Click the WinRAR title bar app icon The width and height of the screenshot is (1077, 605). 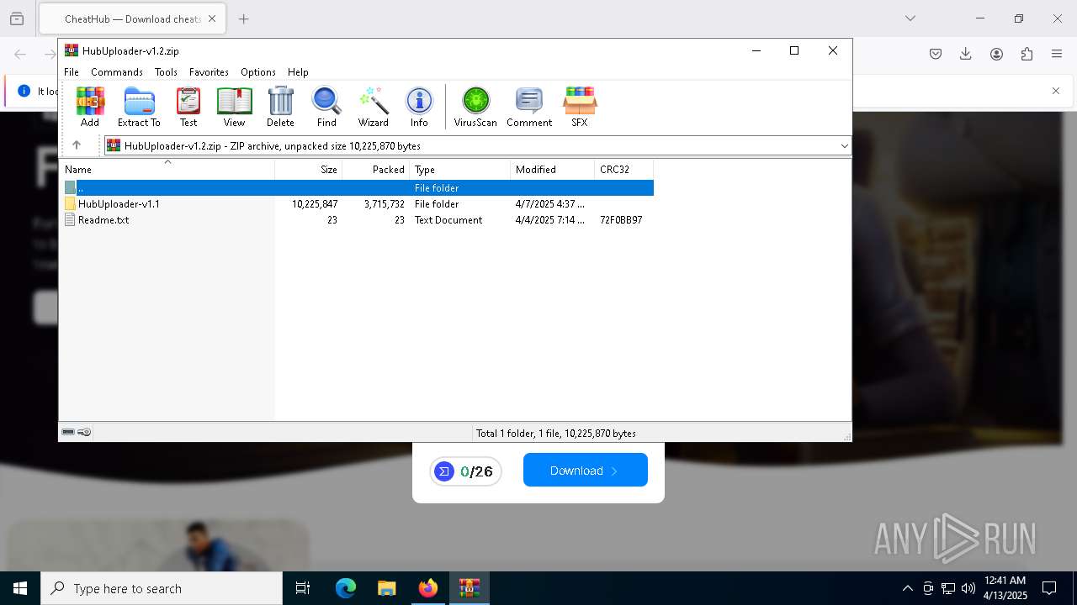[x=72, y=50]
